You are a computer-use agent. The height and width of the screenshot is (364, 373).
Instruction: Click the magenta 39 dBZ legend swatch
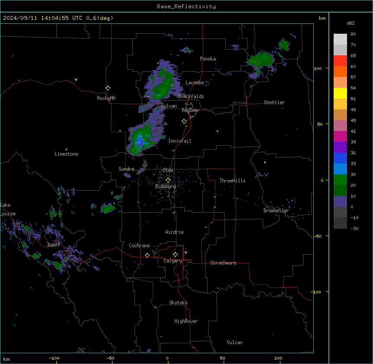(x=340, y=136)
